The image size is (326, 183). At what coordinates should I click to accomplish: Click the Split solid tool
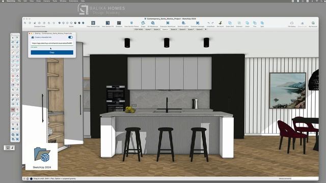pyautogui.click(x=262, y=23)
